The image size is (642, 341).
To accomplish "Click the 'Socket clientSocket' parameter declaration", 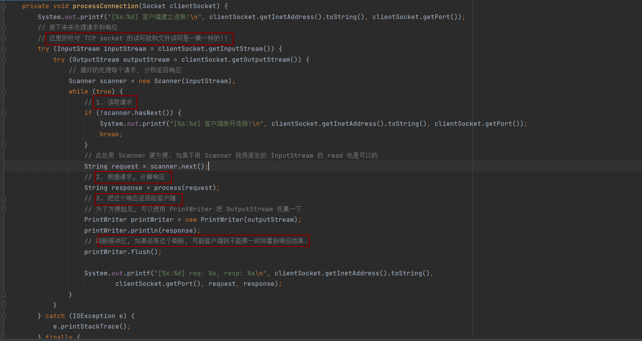I will tap(179, 6).
